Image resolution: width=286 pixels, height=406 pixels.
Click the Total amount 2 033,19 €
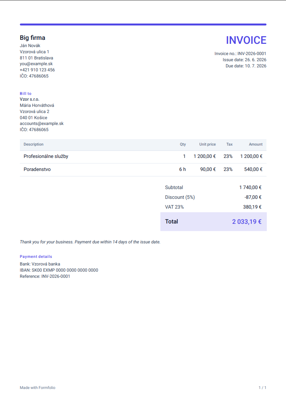(247, 222)
